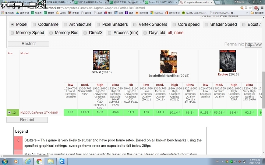Image resolution: width=265 pixels, height=165 pixels.
Task: Open the Evolve (2015) game link
Action: (x=228, y=74)
